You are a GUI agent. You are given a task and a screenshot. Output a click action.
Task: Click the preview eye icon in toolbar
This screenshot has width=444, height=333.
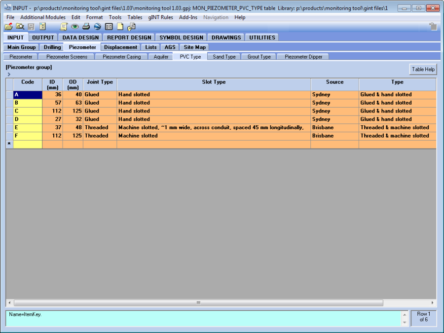point(74,27)
